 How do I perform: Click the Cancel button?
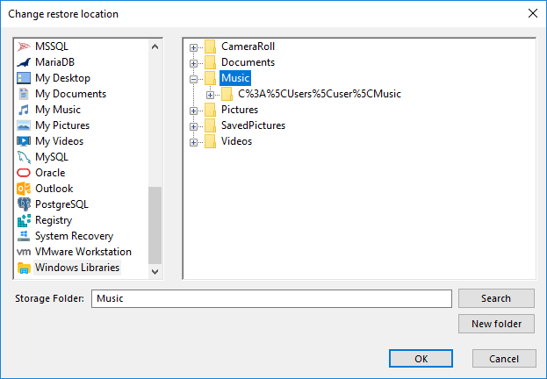click(x=504, y=359)
